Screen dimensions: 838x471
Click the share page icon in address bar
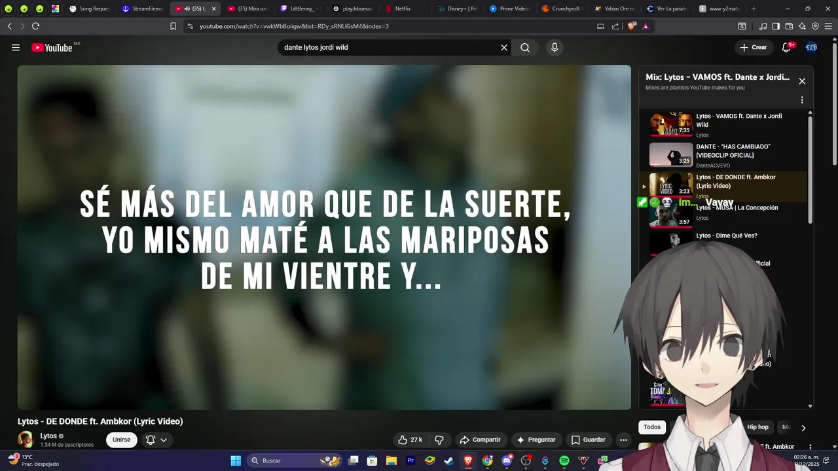[x=615, y=26]
